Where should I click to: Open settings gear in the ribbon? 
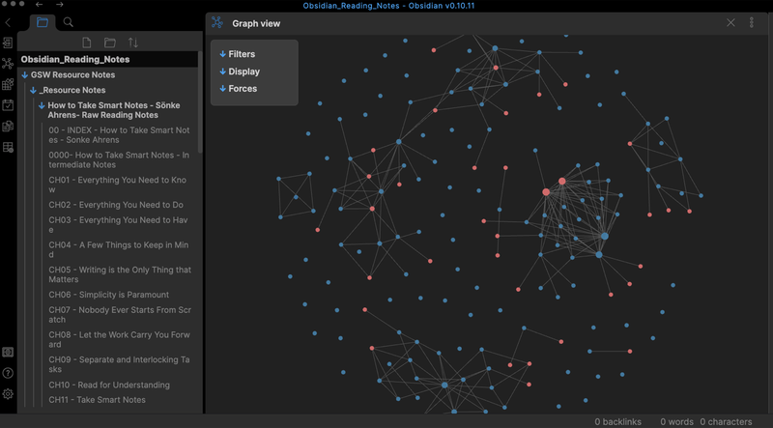click(x=8, y=394)
